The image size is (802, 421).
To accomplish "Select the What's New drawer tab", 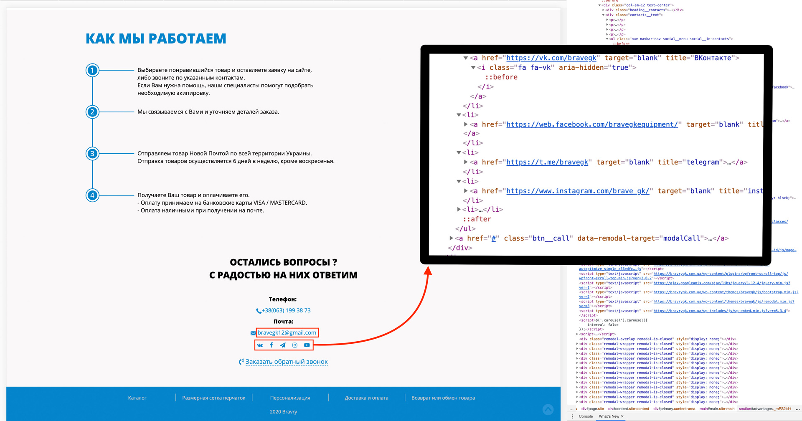I will [x=609, y=416].
